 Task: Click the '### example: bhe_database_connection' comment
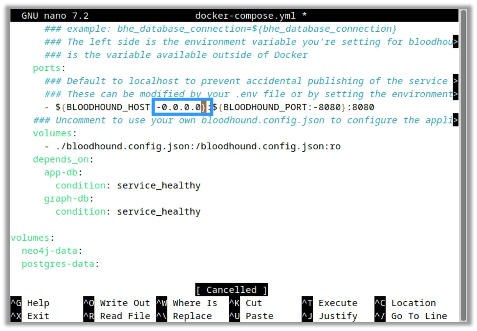click(x=220, y=29)
